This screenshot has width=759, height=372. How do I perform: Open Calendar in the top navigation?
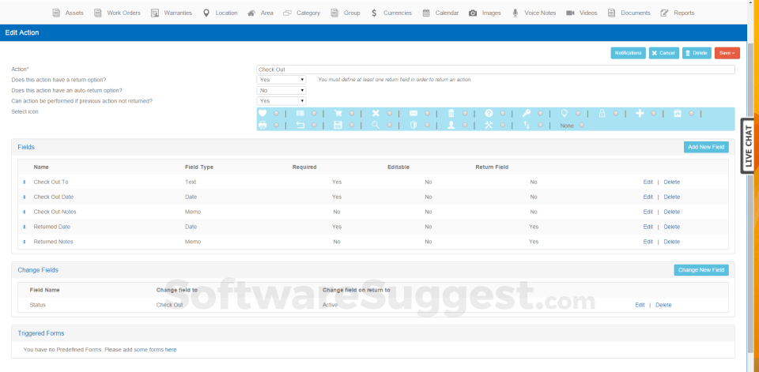click(x=440, y=13)
